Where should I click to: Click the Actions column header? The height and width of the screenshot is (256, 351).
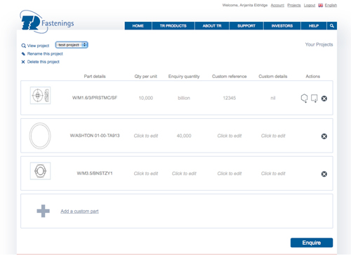click(x=313, y=77)
